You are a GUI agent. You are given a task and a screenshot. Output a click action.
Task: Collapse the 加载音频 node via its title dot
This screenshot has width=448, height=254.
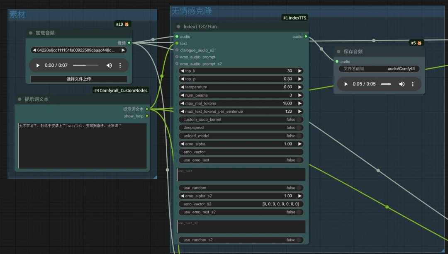31,33
